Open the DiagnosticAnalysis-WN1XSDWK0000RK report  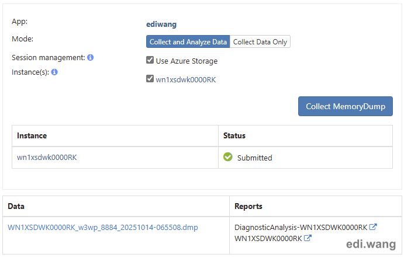(x=301, y=227)
